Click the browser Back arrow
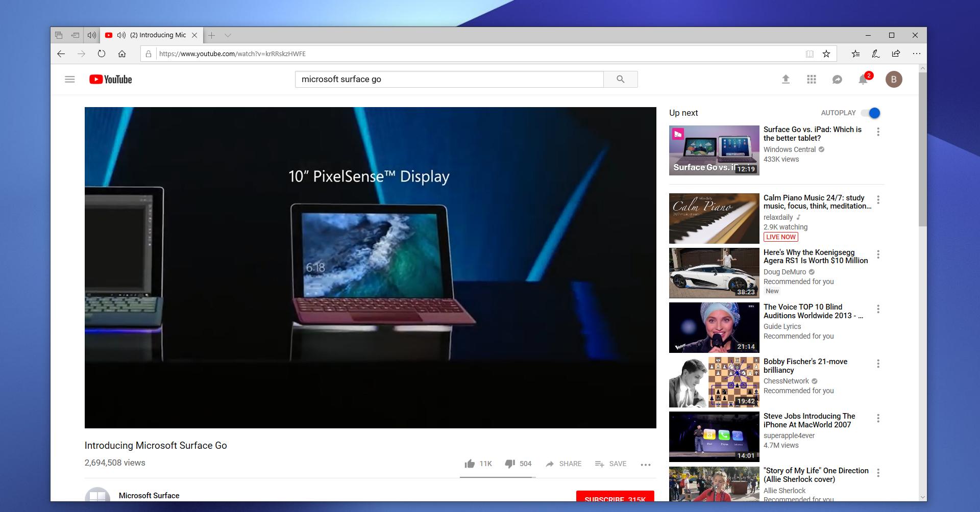The width and height of the screenshot is (980, 512). pos(61,54)
